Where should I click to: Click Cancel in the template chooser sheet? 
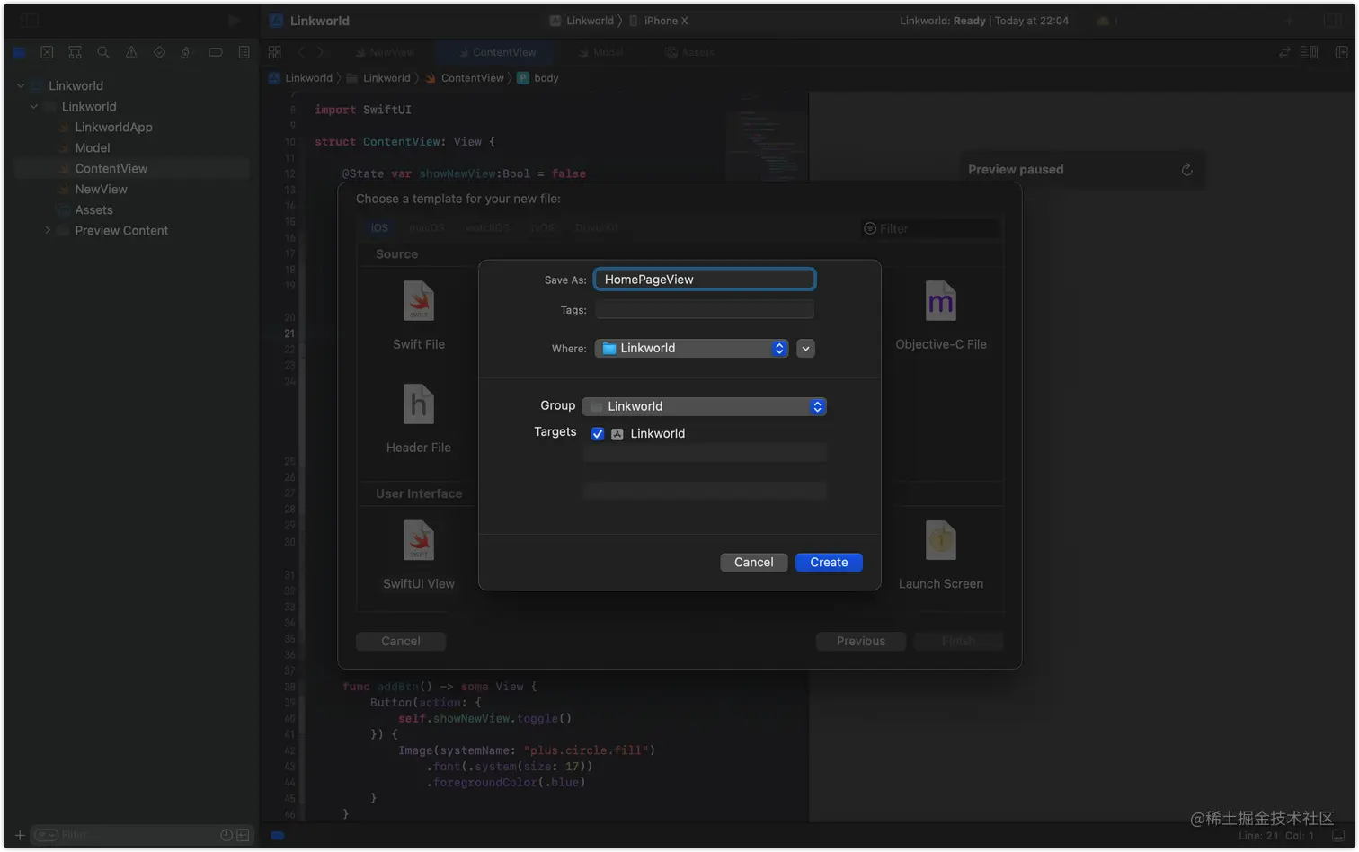click(401, 641)
